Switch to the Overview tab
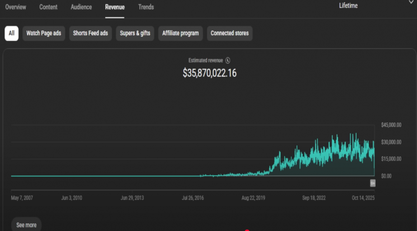The width and height of the screenshot is (417, 231). 16,7
